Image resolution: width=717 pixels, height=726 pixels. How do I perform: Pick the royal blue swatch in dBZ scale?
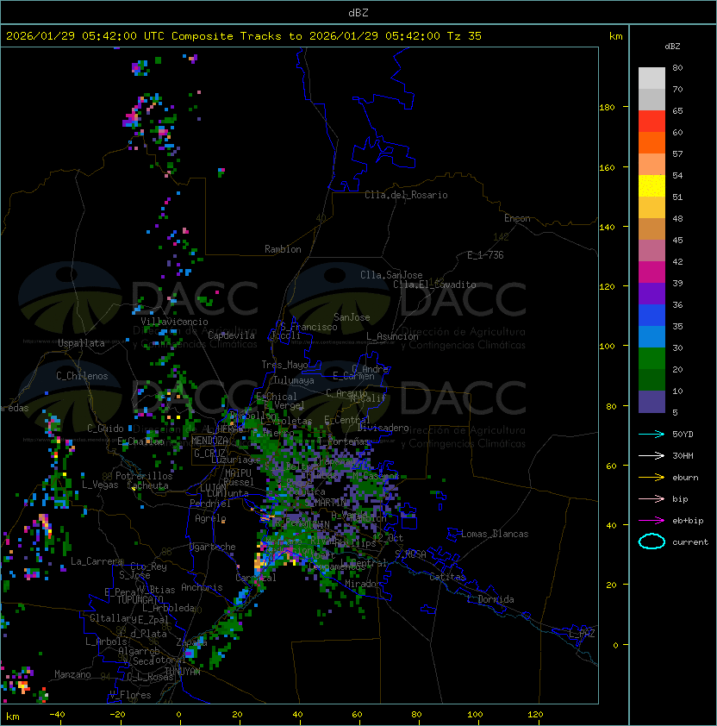pos(652,316)
